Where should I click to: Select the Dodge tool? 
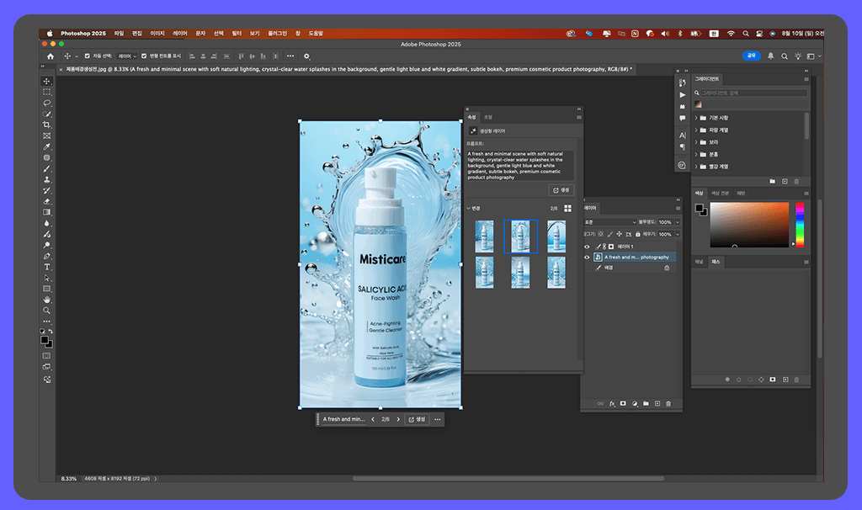click(x=47, y=245)
